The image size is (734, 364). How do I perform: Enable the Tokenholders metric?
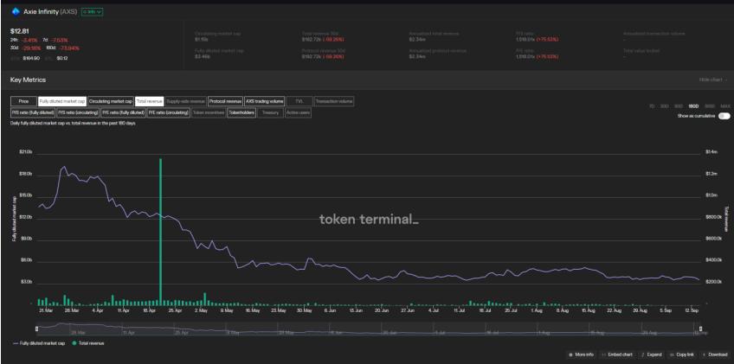[241, 112]
